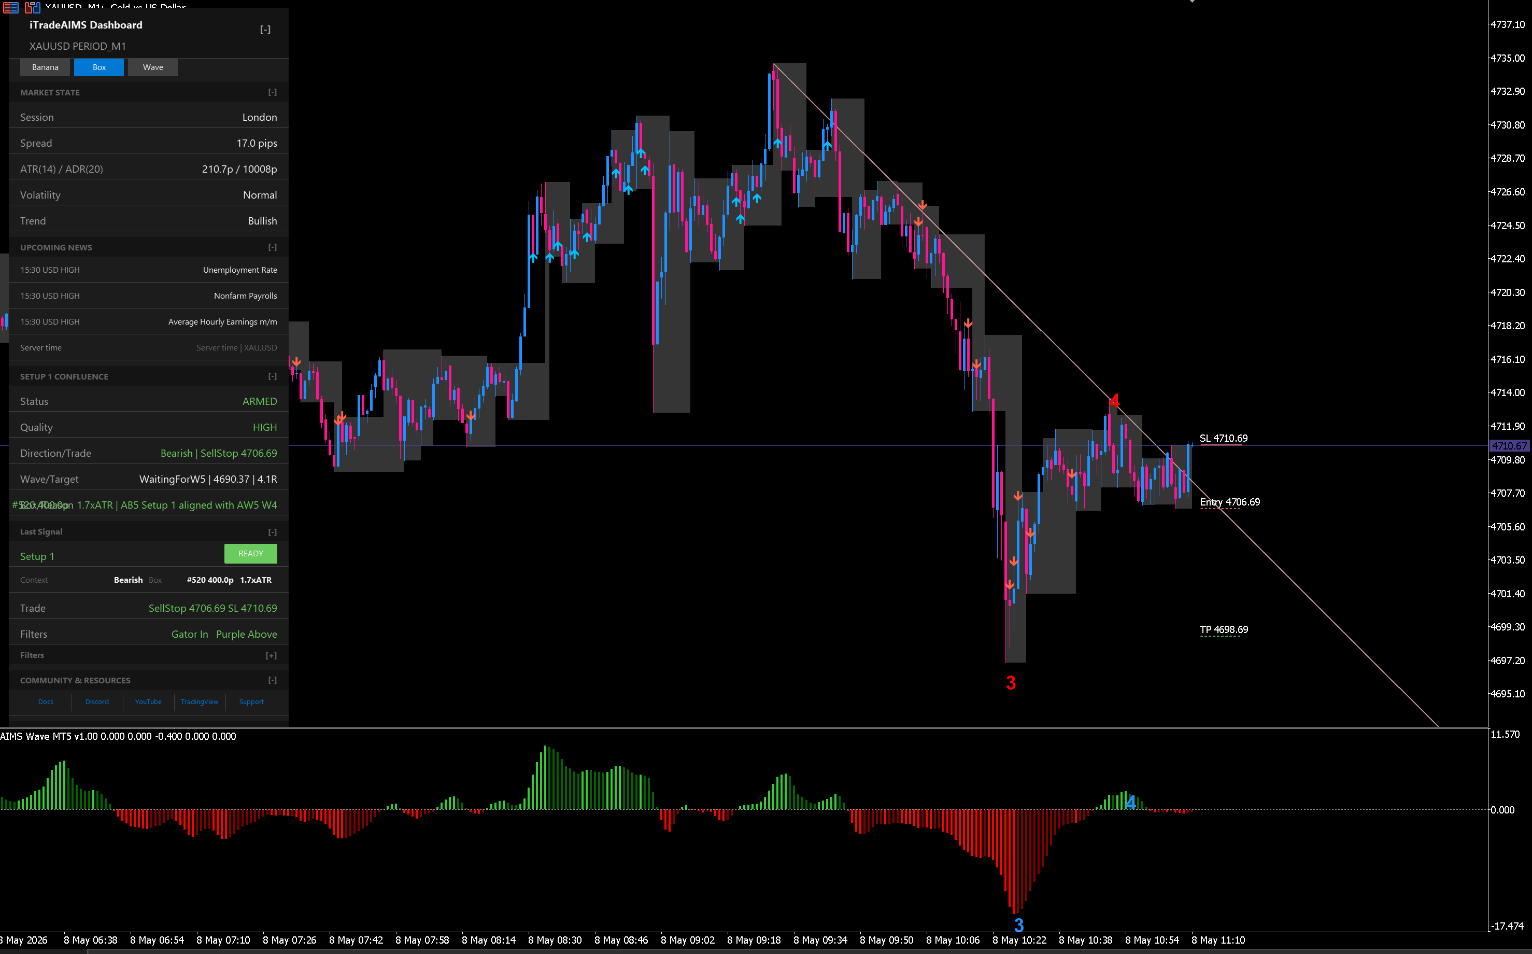Expand the Filters section

point(271,655)
